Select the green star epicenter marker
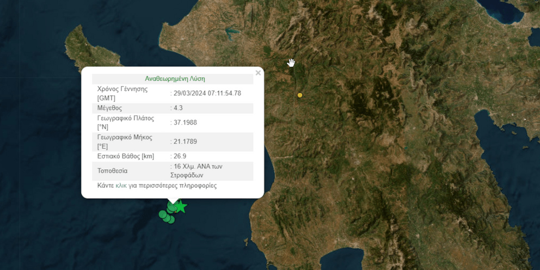 (180, 207)
